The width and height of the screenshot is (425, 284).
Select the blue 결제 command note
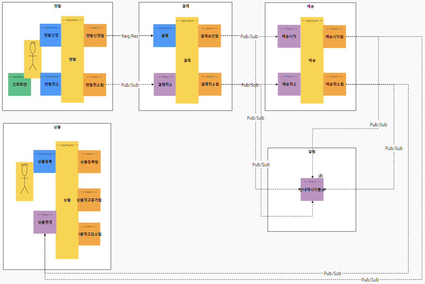pos(165,36)
